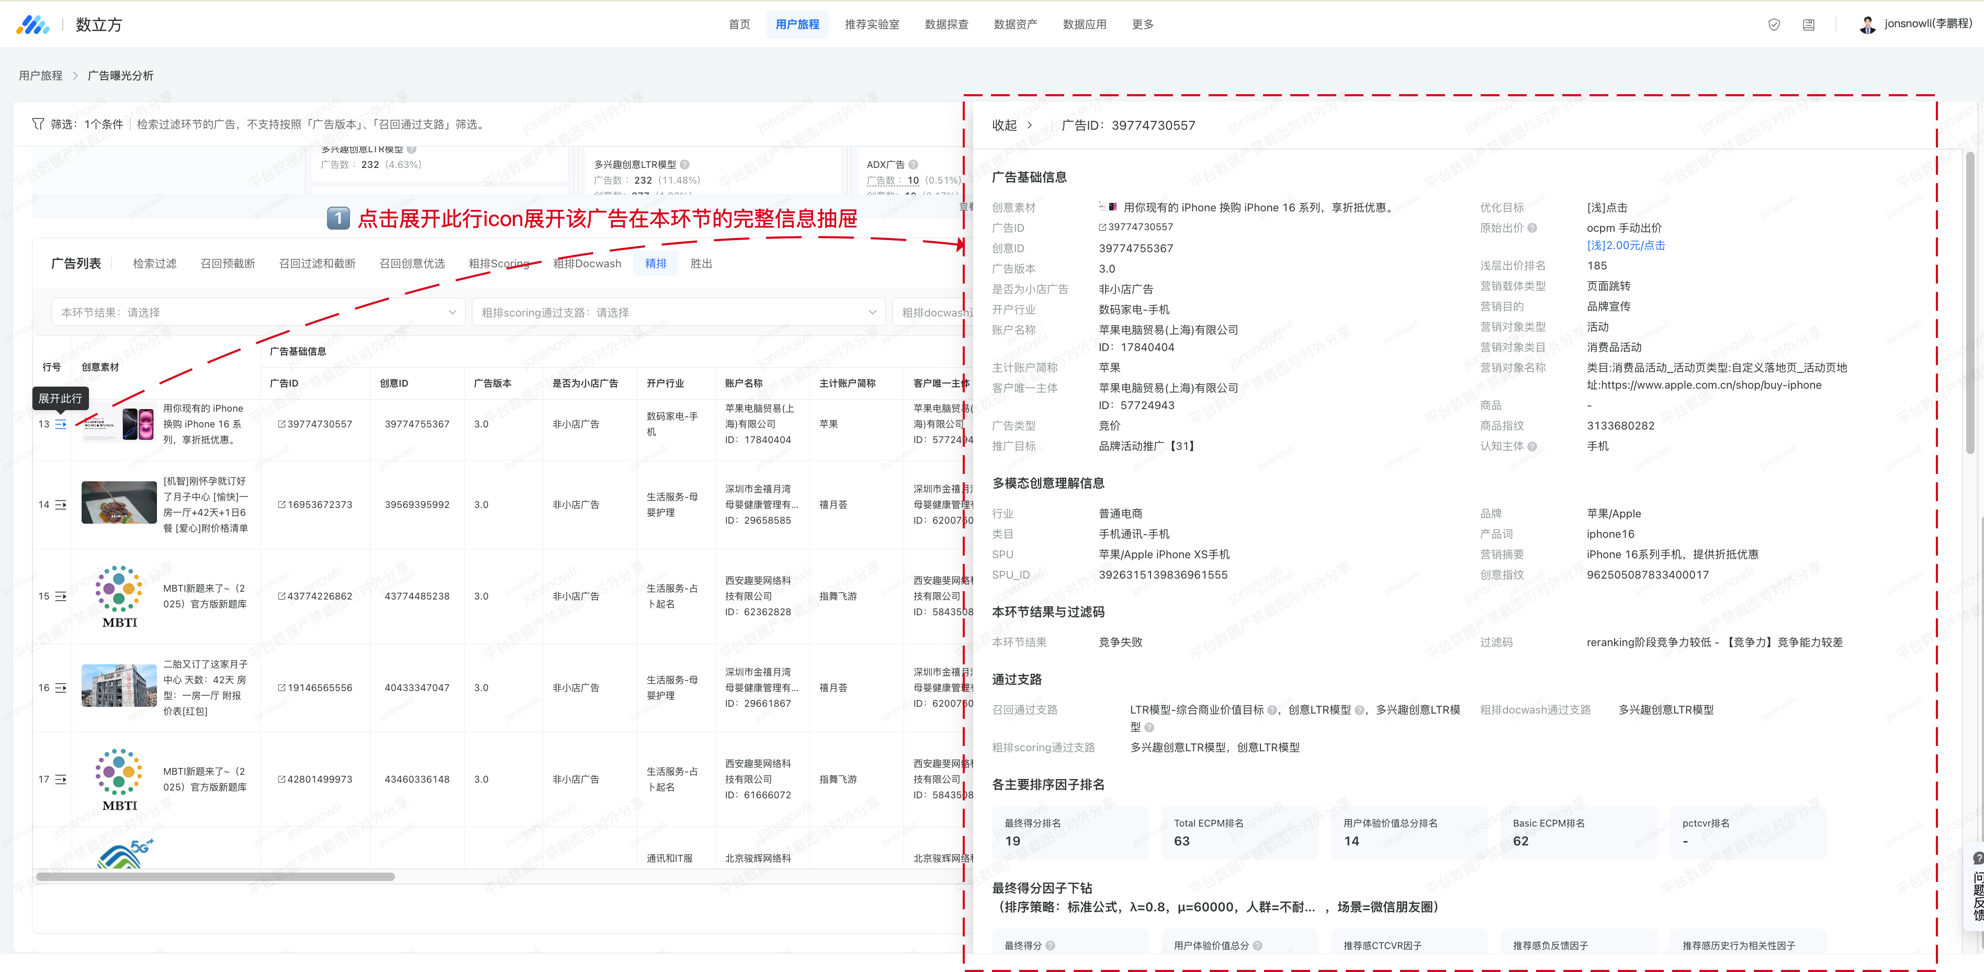Switch to the 粗排Docwash tab
Viewport: 1984px width, 972px height.
click(x=587, y=264)
